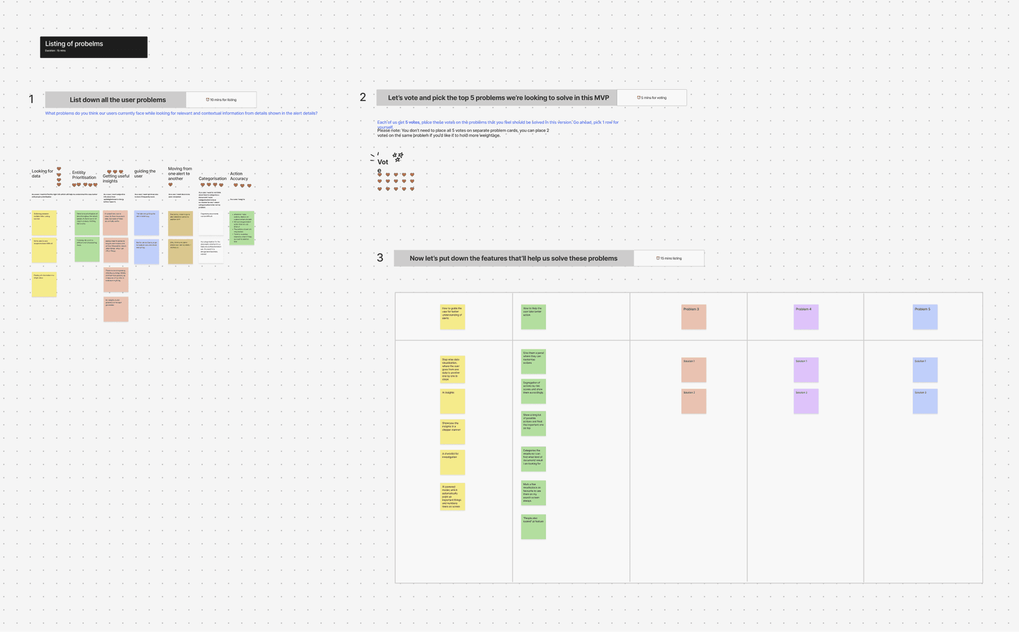This screenshot has width=1019, height=632.
Task: Click the clock icon on "10 mins for listing"
Action: (207, 99)
